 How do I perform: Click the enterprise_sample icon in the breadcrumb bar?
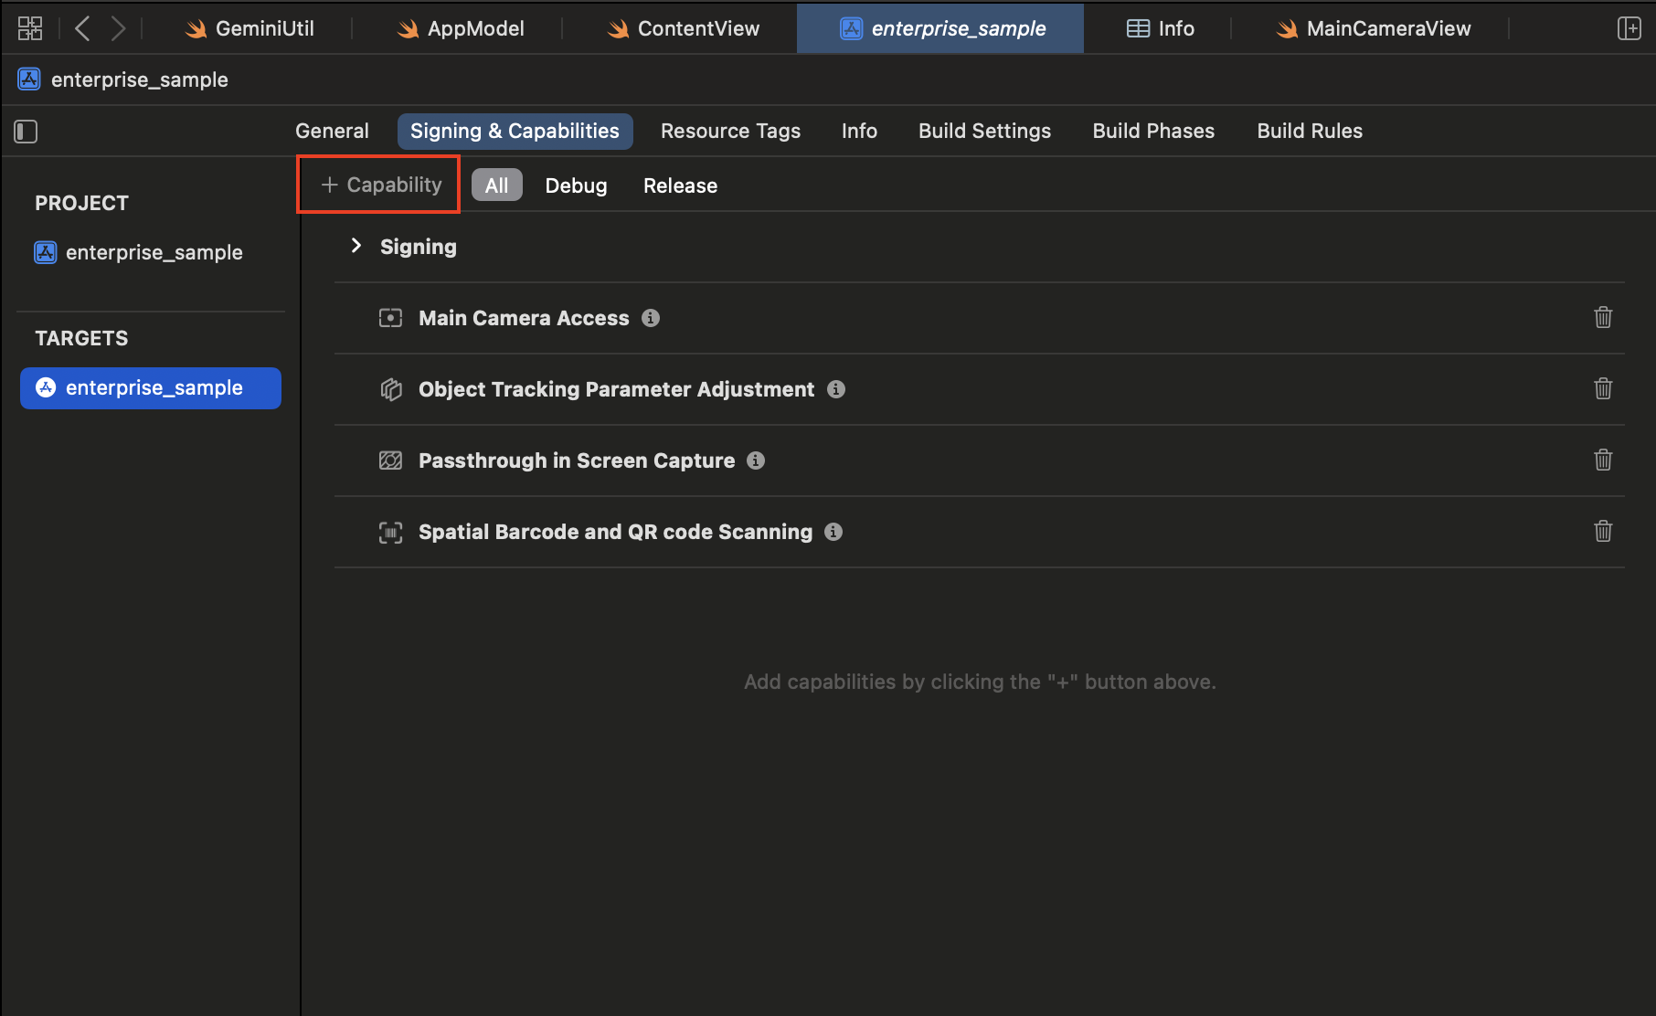click(29, 79)
